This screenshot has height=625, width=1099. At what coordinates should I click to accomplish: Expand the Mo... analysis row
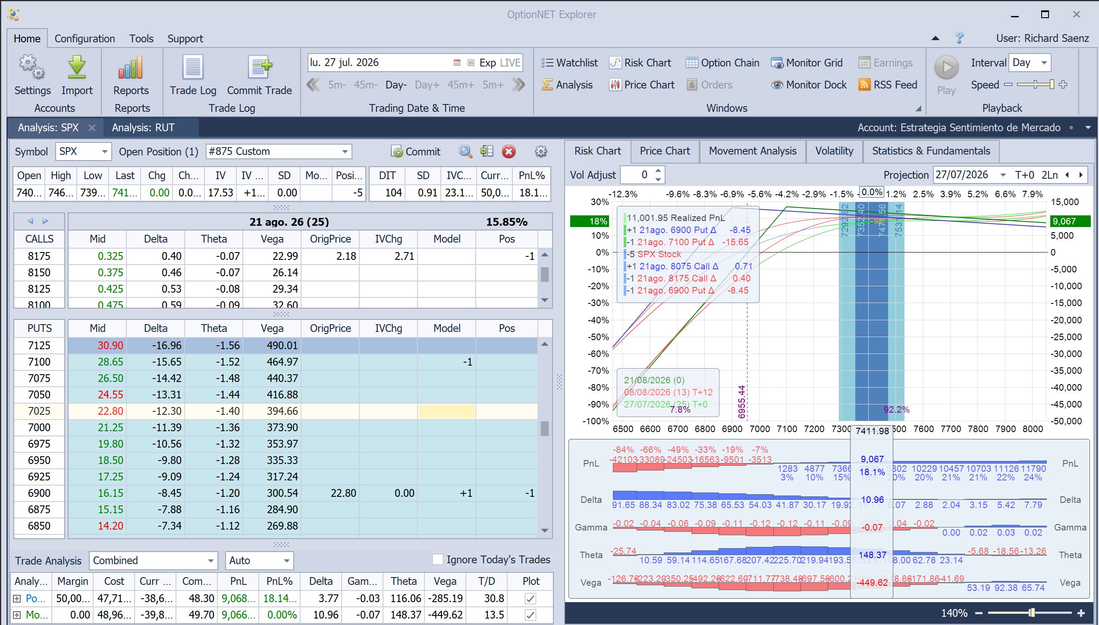[x=17, y=615]
